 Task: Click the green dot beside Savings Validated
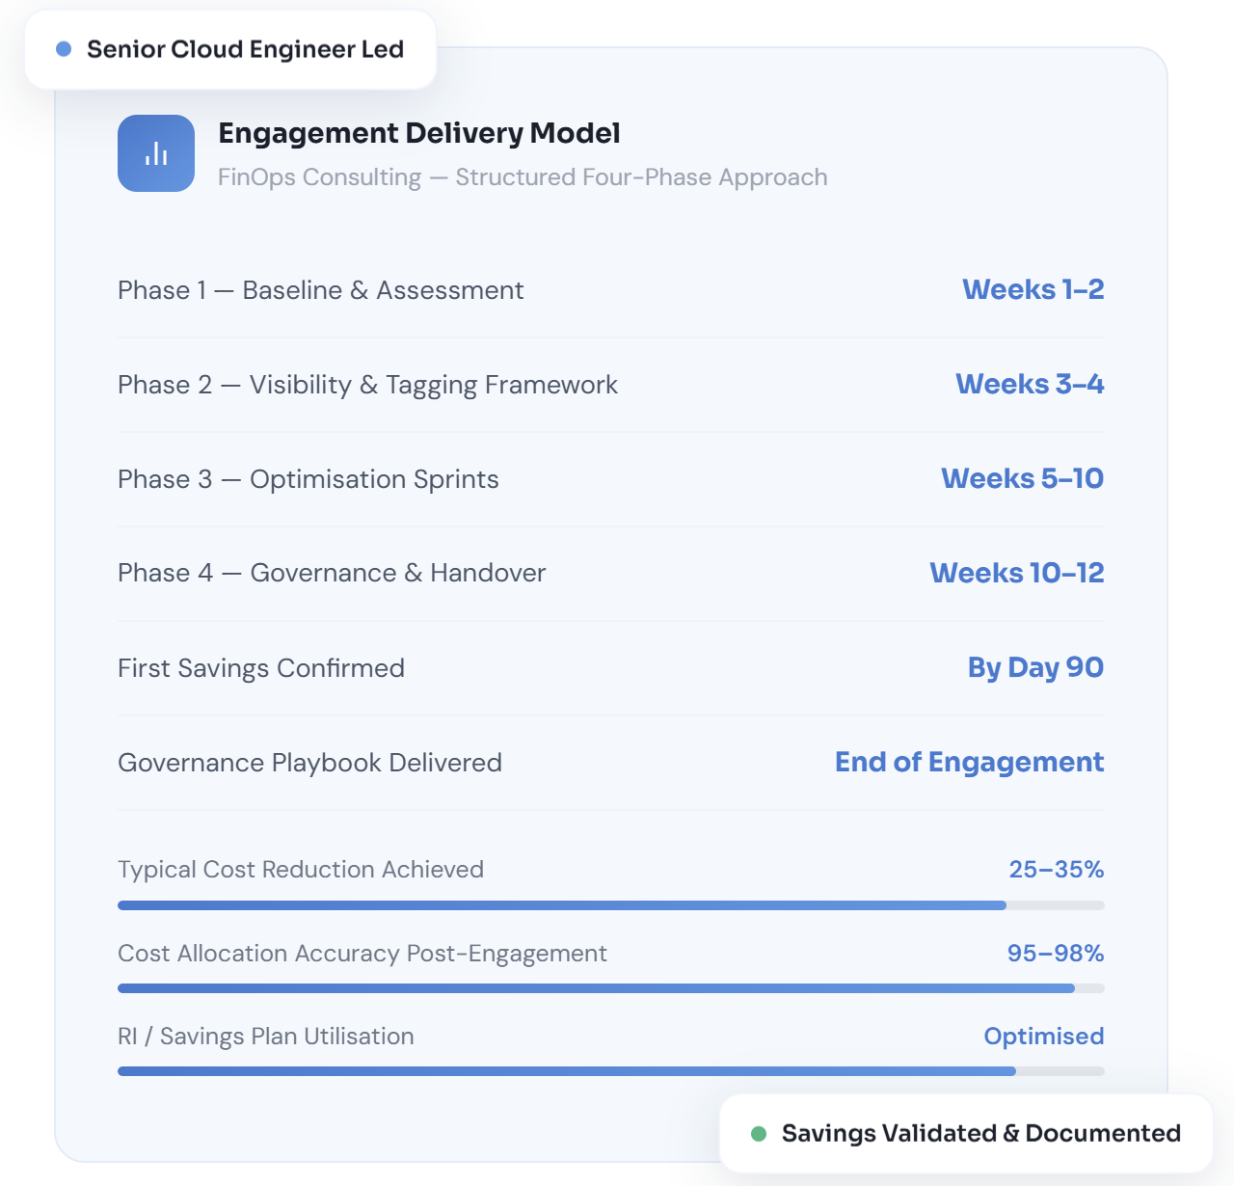(759, 1134)
